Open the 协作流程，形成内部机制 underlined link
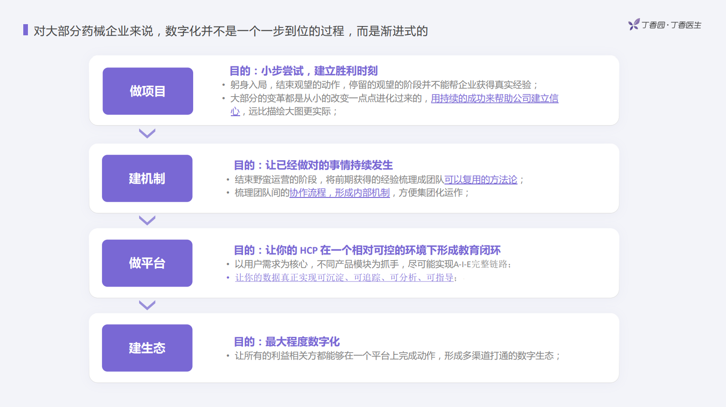The height and width of the screenshot is (407, 726). click(x=339, y=193)
